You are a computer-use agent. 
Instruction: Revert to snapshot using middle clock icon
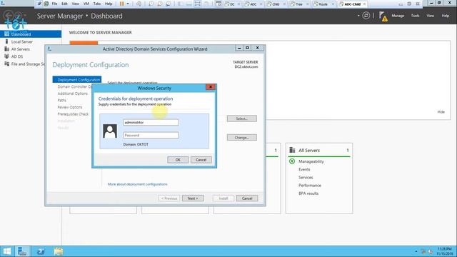click(160, 4)
